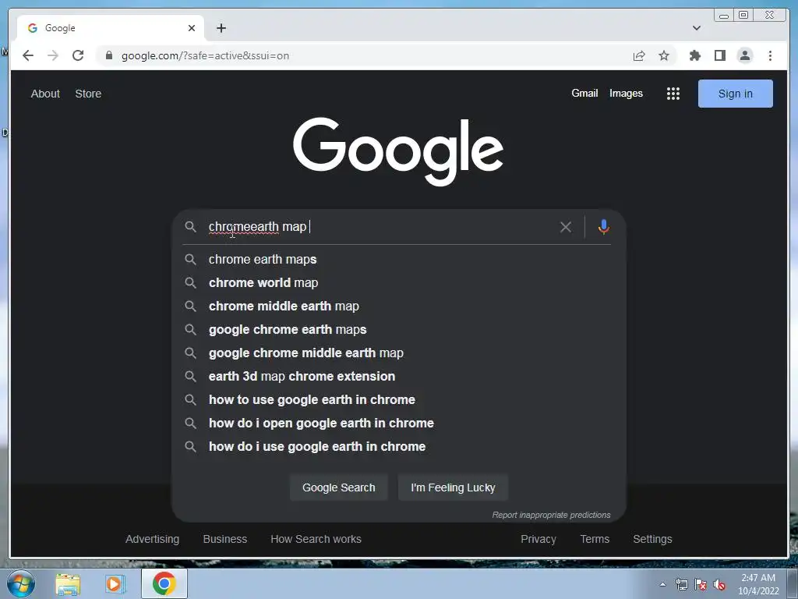Open the Settings footer menu
This screenshot has width=798, height=599.
coord(652,539)
